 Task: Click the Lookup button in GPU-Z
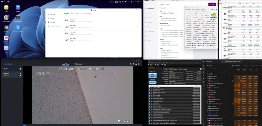pyautogui.click(x=214, y=12)
